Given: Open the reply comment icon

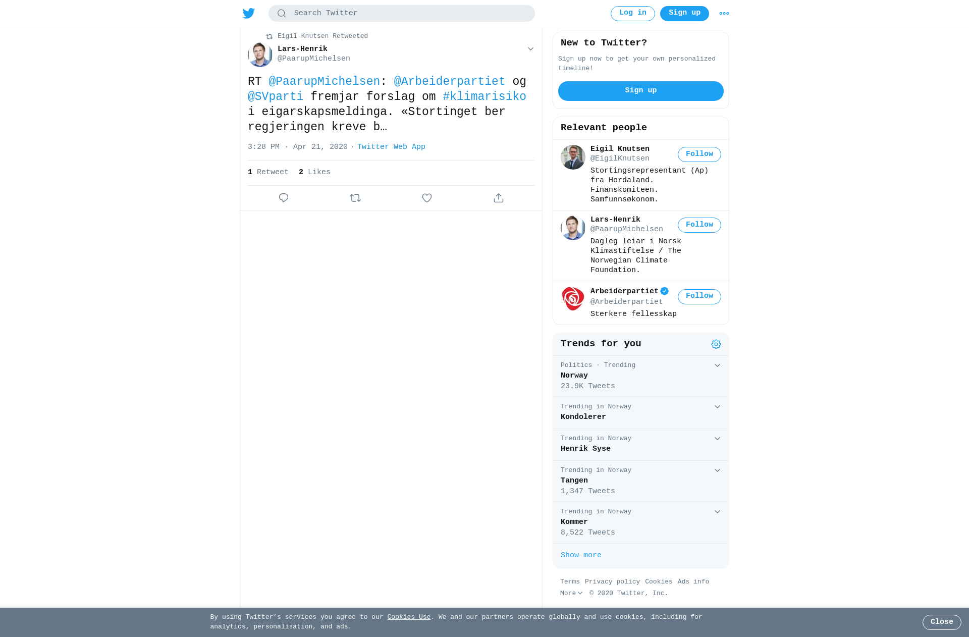Looking at the screenshot, I should [284, 198].
